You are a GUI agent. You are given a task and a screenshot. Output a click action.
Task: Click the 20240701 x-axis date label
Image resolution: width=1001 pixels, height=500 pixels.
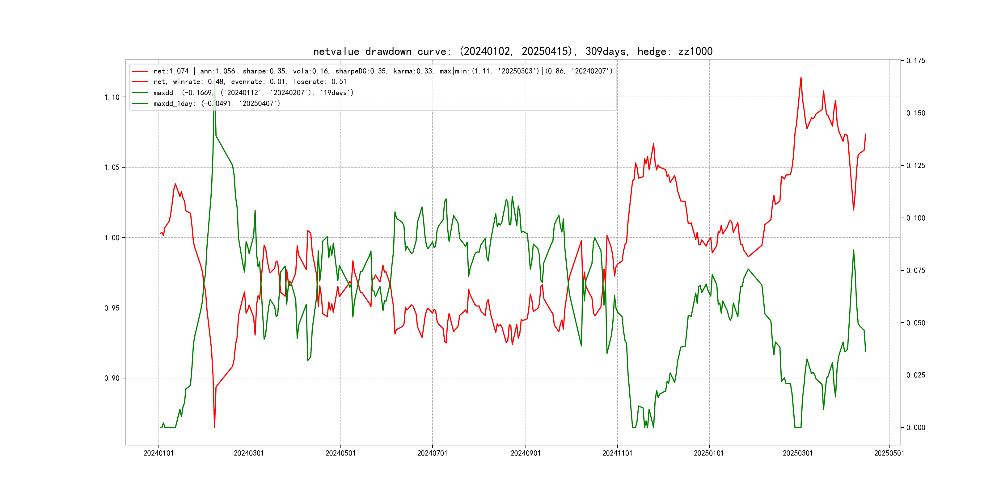[432, 453]
